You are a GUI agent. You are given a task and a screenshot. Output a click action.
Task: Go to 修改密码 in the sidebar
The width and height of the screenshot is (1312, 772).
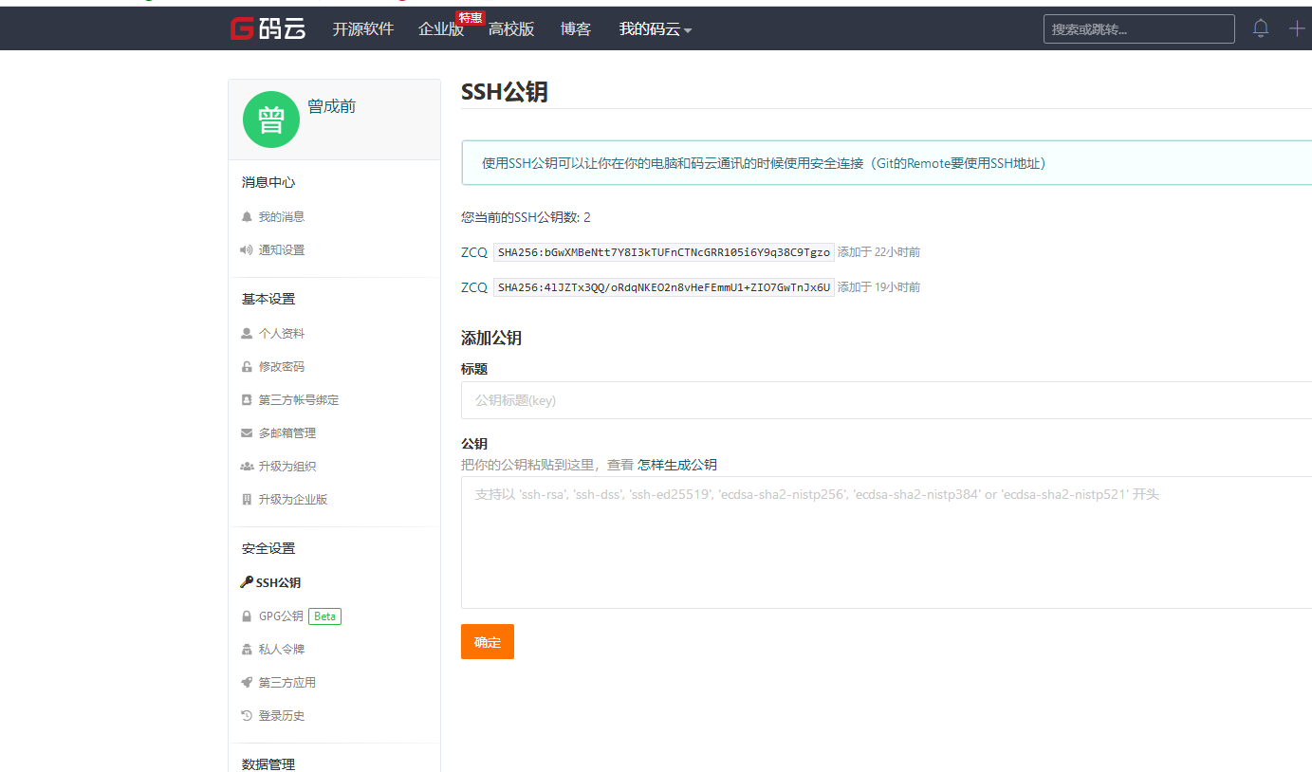pos(282,367)
